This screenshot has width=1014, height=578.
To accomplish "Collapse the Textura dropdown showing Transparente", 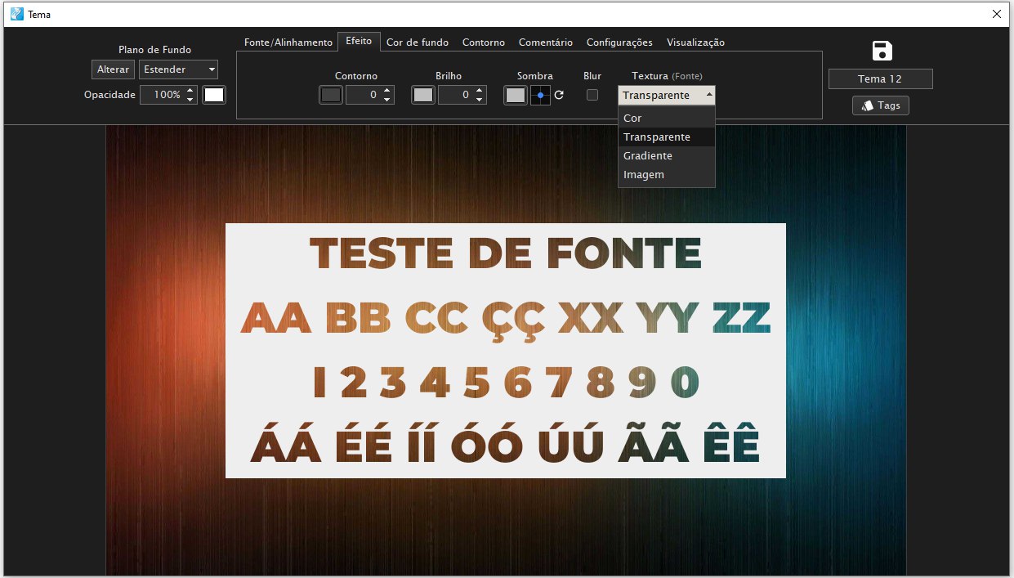I will click(666, 95).
